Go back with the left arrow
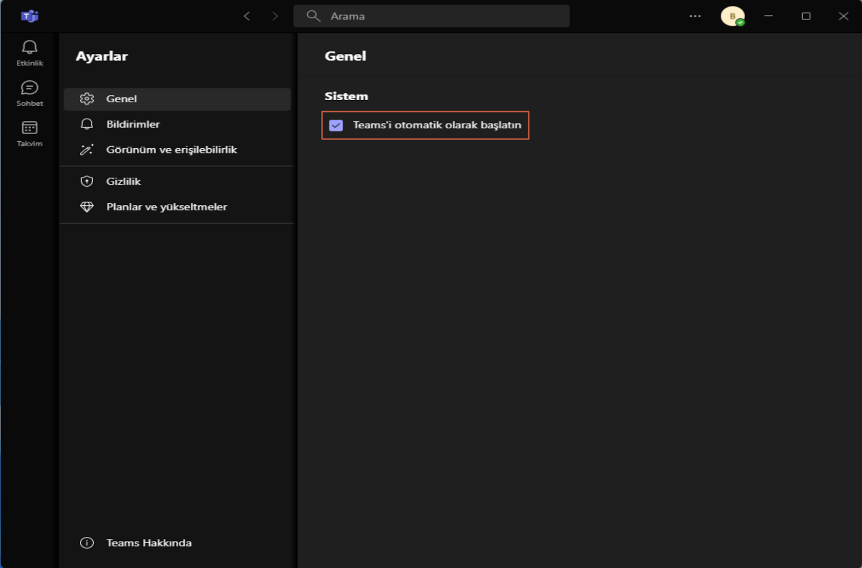Screen dimensions: 862x568 point(247,16)
